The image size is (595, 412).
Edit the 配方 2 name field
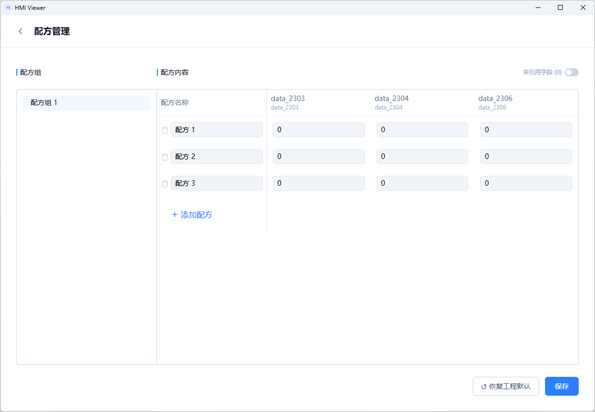point(217,156)
